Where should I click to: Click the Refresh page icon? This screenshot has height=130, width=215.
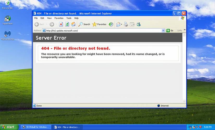pos(67,24)
